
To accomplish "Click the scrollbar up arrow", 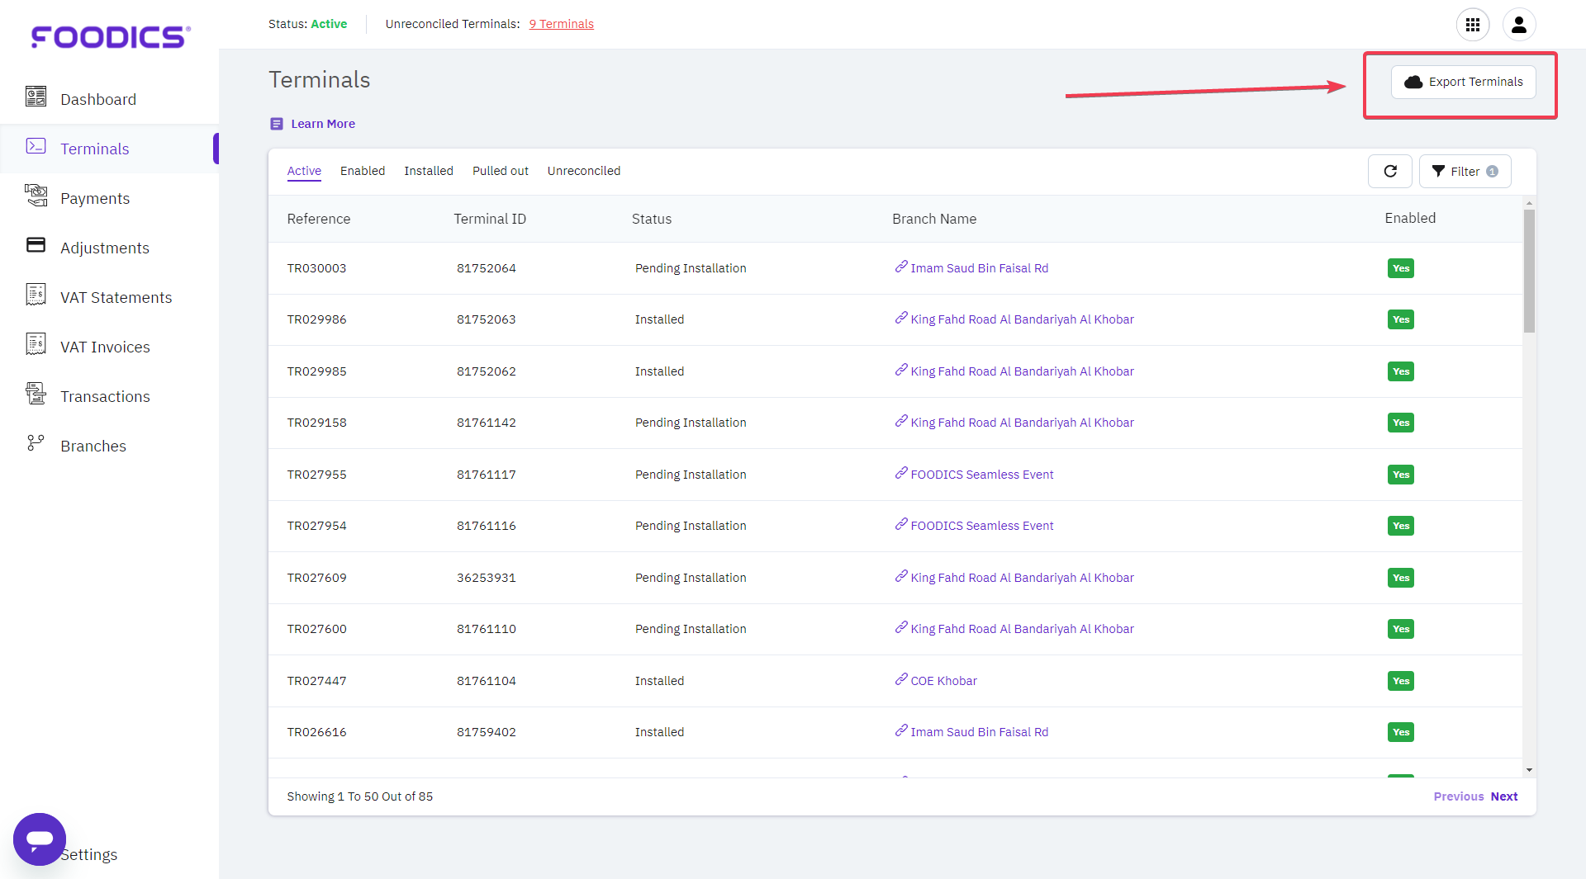I will 1529,202.
